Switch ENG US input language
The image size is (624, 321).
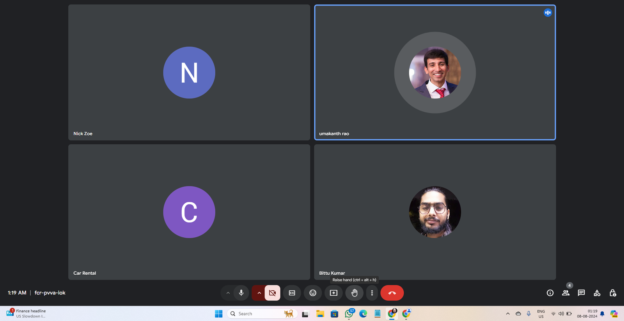point(541,314)
